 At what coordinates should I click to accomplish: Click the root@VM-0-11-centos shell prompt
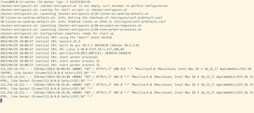21,2
